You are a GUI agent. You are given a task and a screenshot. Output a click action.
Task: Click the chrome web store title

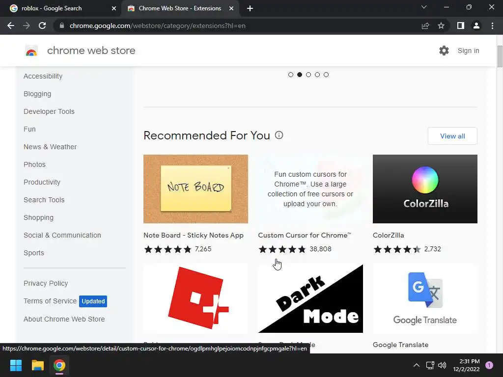tap(91, 51)
